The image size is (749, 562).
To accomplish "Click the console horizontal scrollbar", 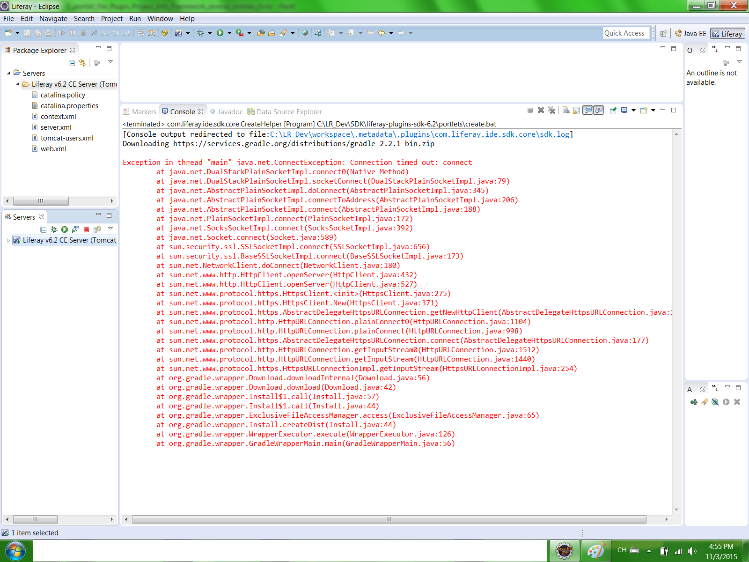I will click(389, 519).
